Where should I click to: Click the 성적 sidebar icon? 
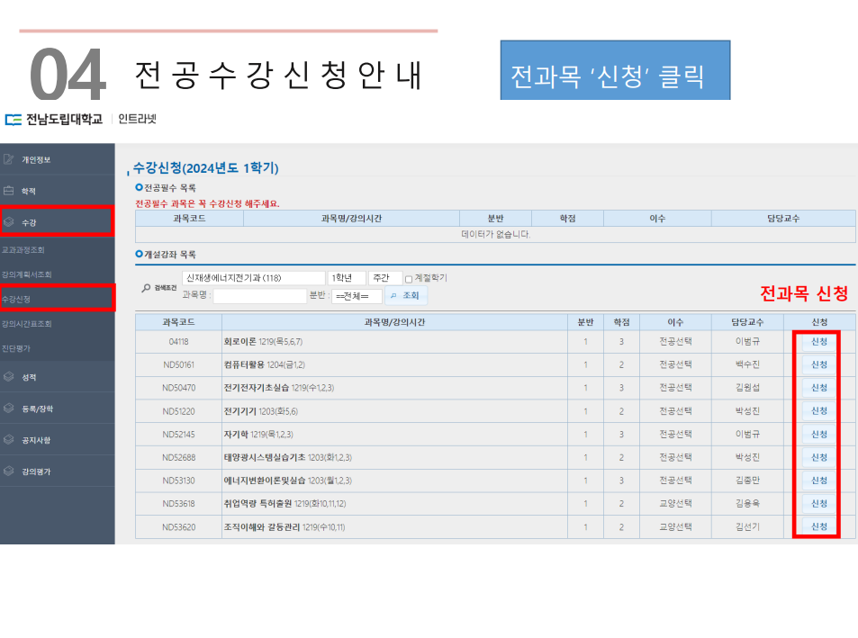[9, 377]
